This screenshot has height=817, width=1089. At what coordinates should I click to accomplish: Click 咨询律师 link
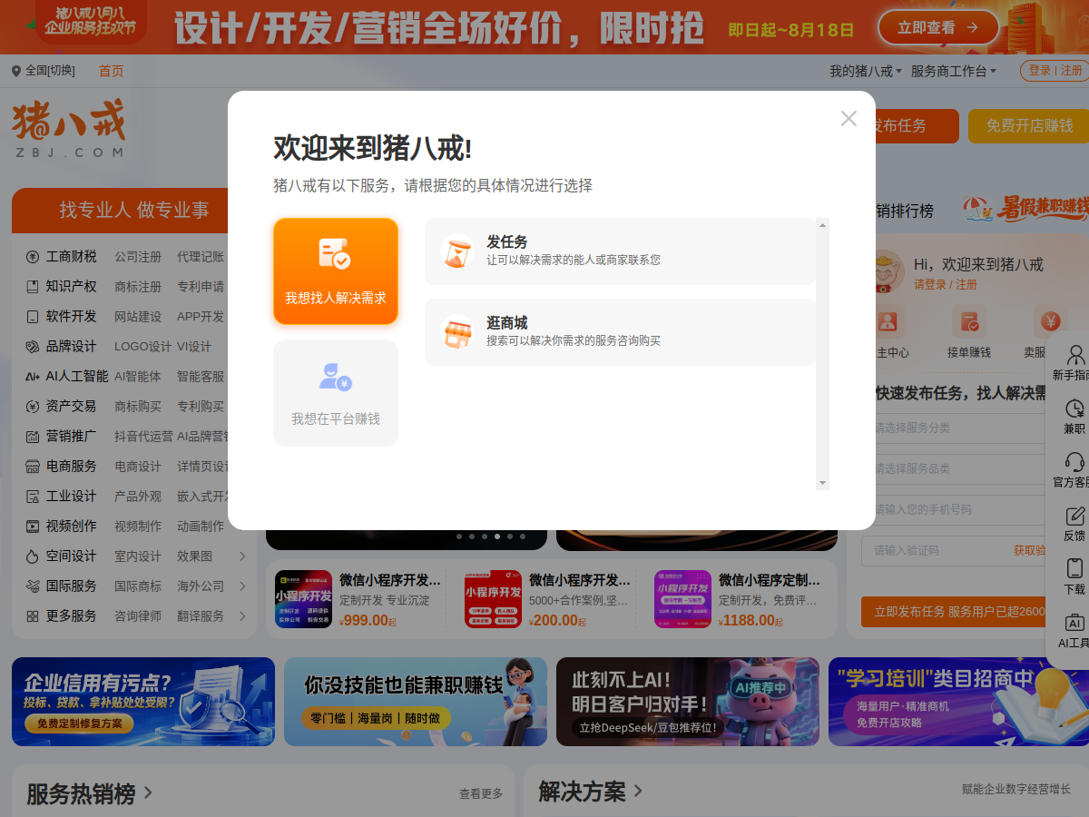pyautogui.click(x=138, y=615)
